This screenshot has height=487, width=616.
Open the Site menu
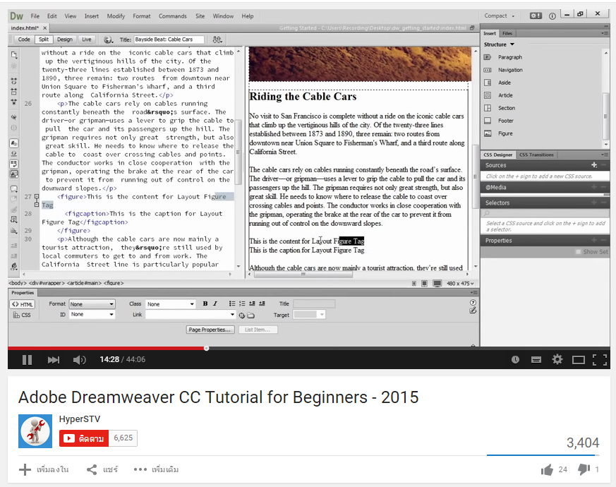[200, 16]
